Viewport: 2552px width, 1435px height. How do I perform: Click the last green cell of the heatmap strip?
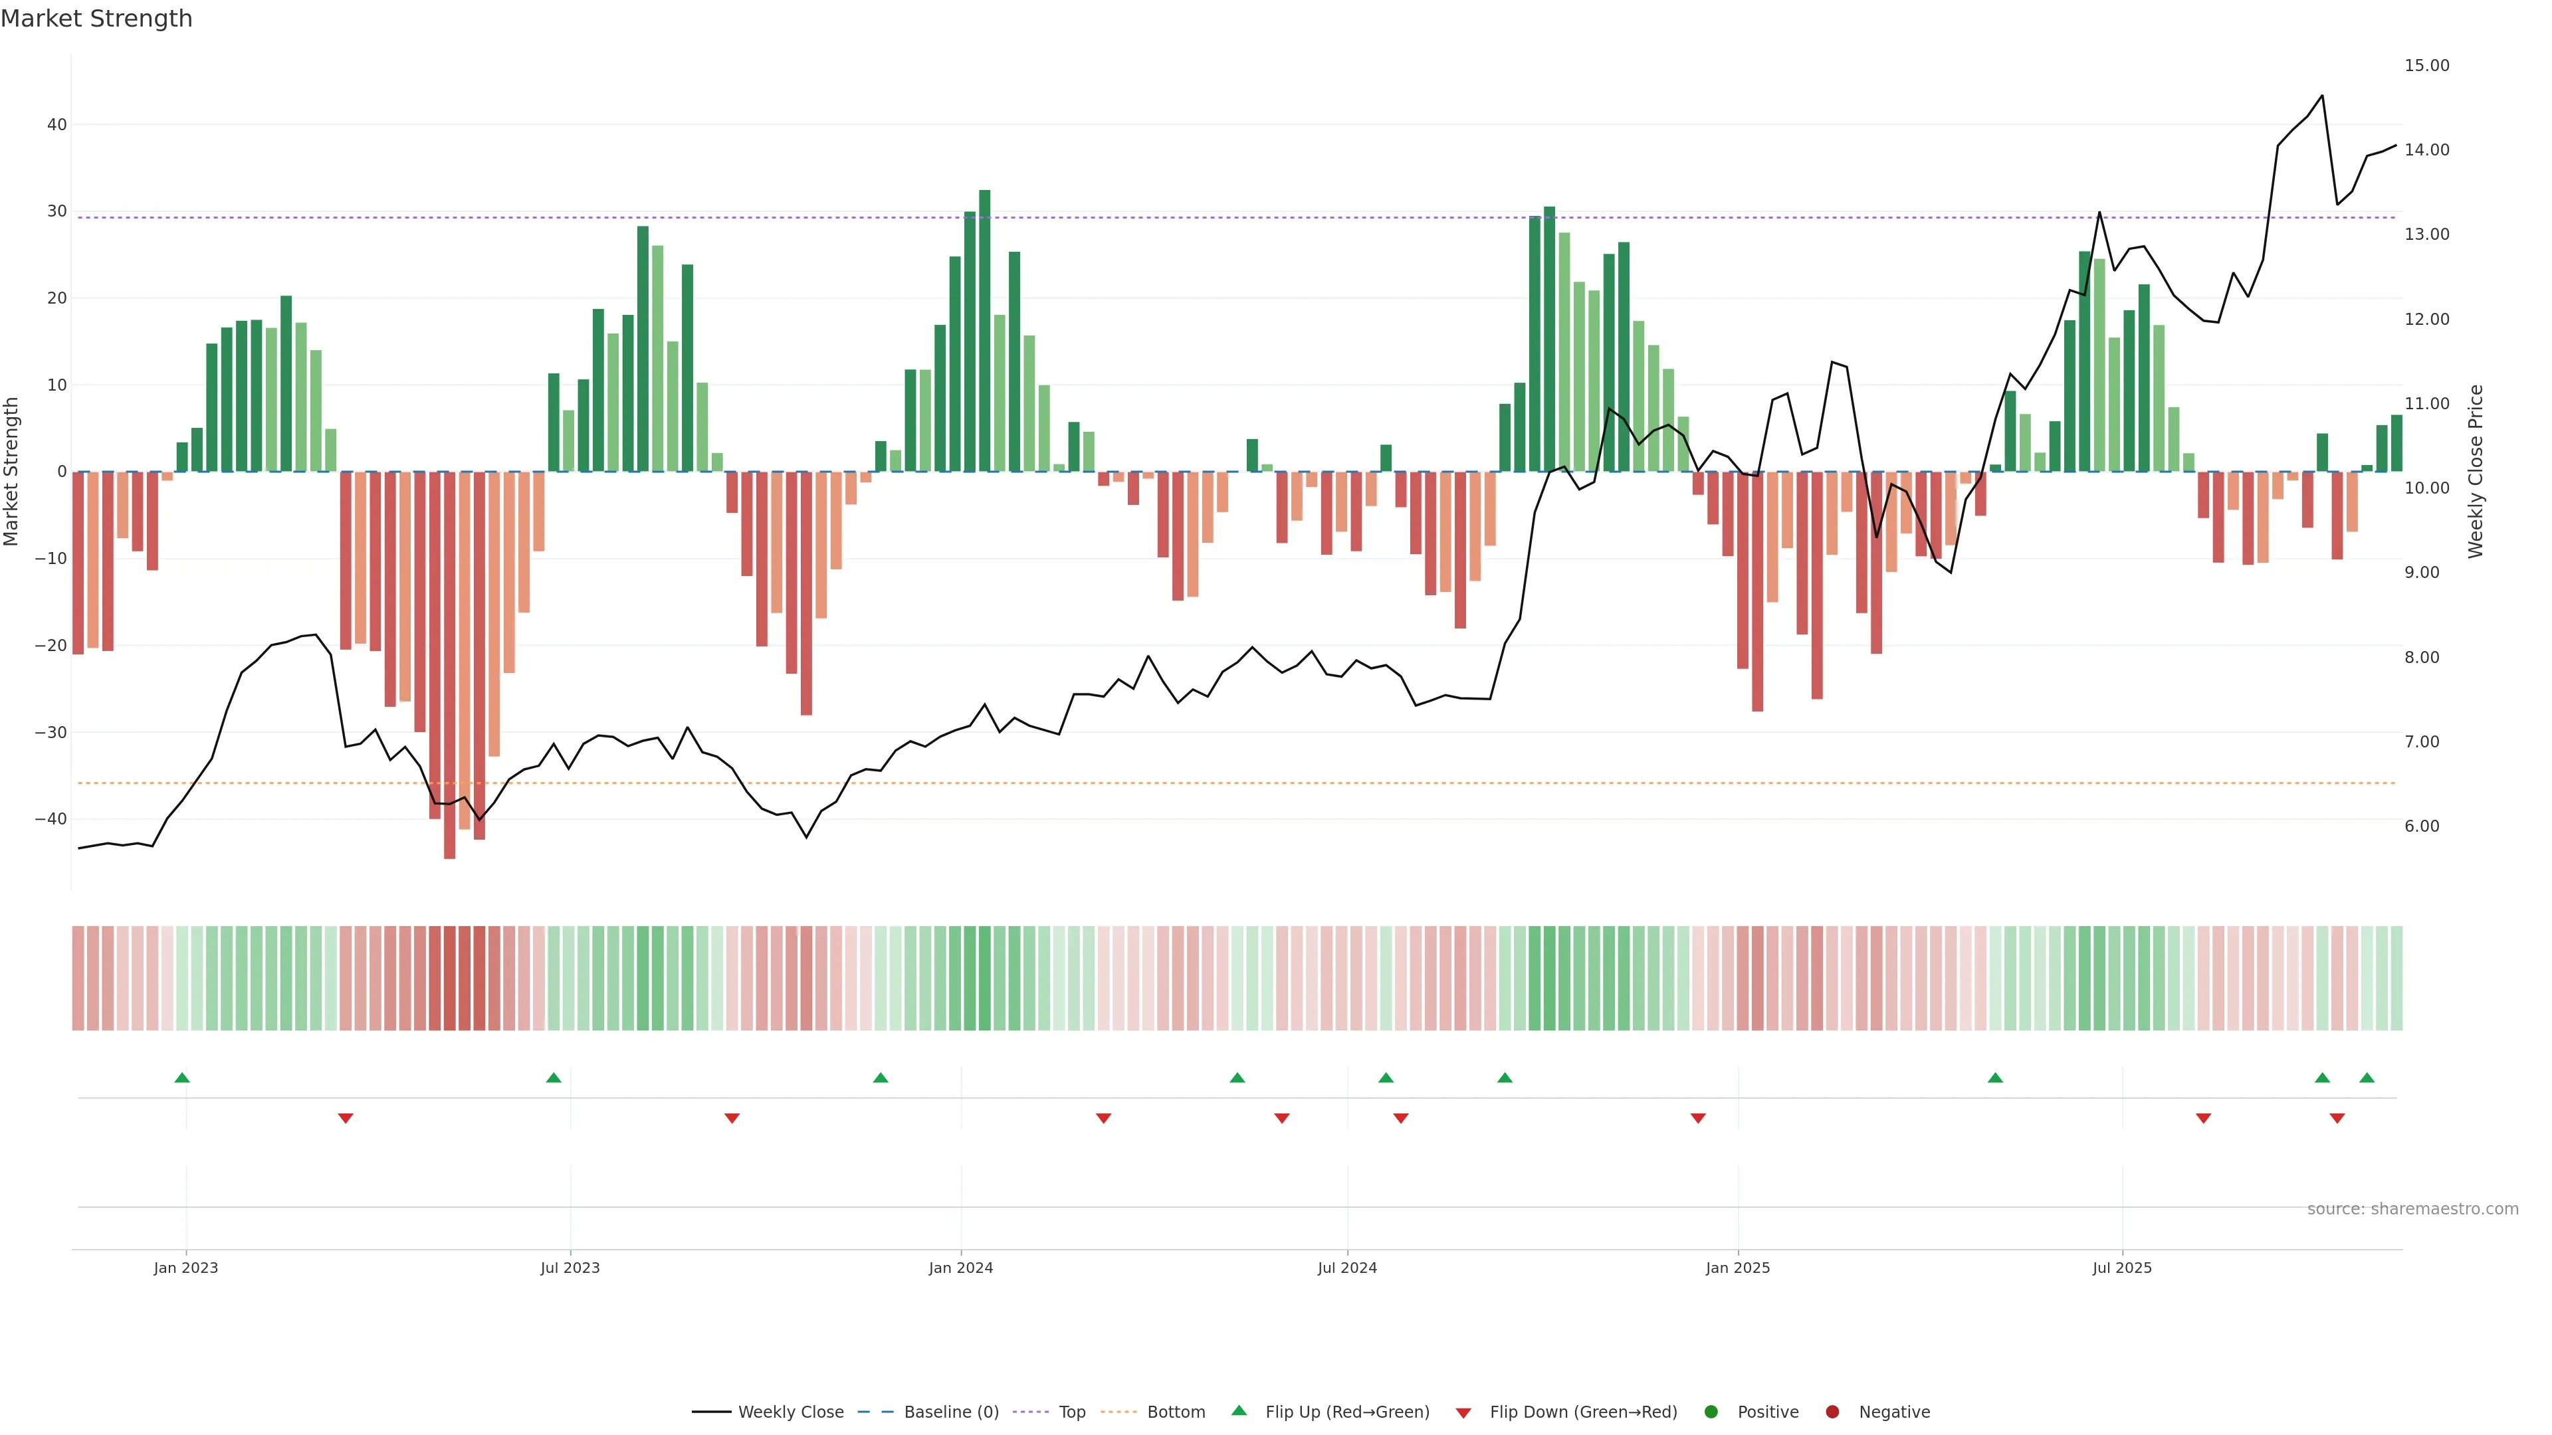pyautogui.click(x=2396, y=979)
